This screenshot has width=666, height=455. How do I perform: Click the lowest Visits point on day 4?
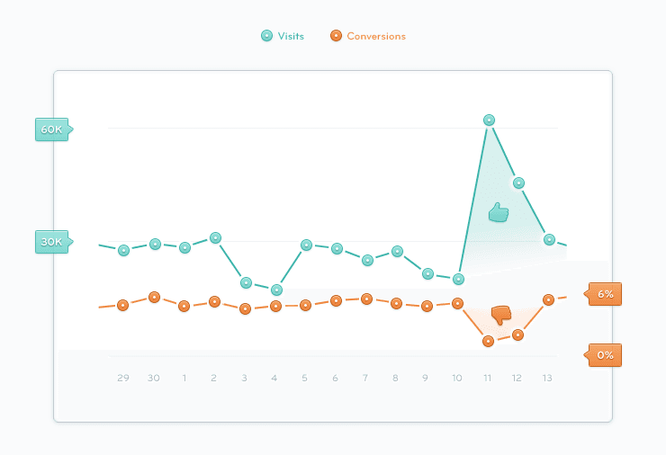click(x=276, y=290)
